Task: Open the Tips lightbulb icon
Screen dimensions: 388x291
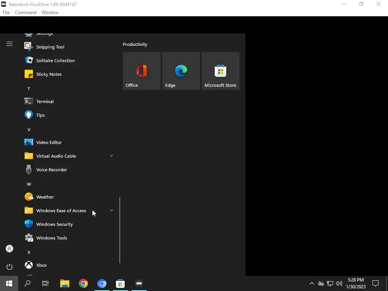Action: click(29, 115)
